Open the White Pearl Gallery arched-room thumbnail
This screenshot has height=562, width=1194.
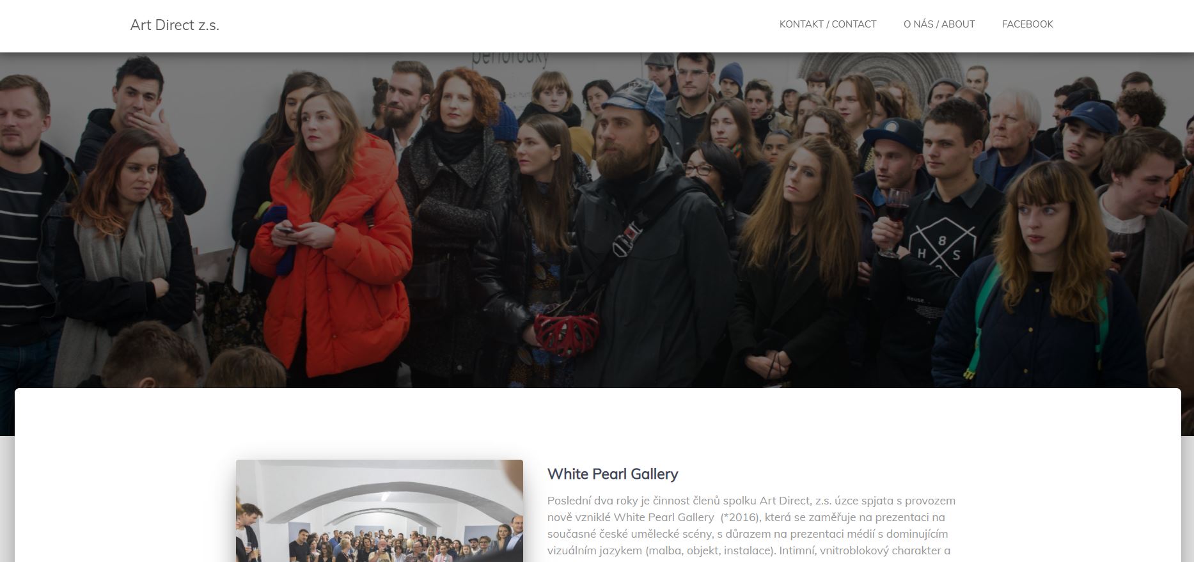click(379, 511)
